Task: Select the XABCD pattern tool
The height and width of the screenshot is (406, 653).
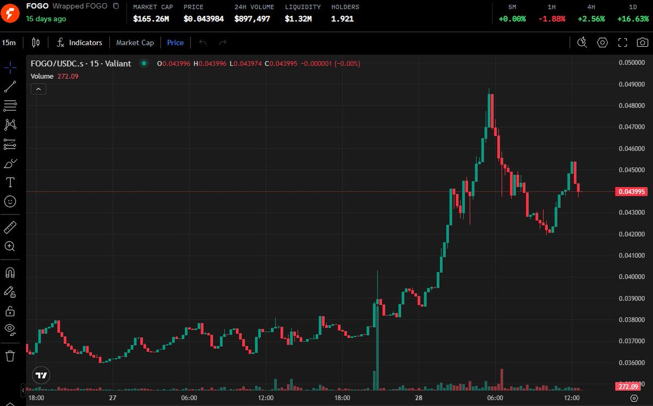Action: click(x=10, y=125)
